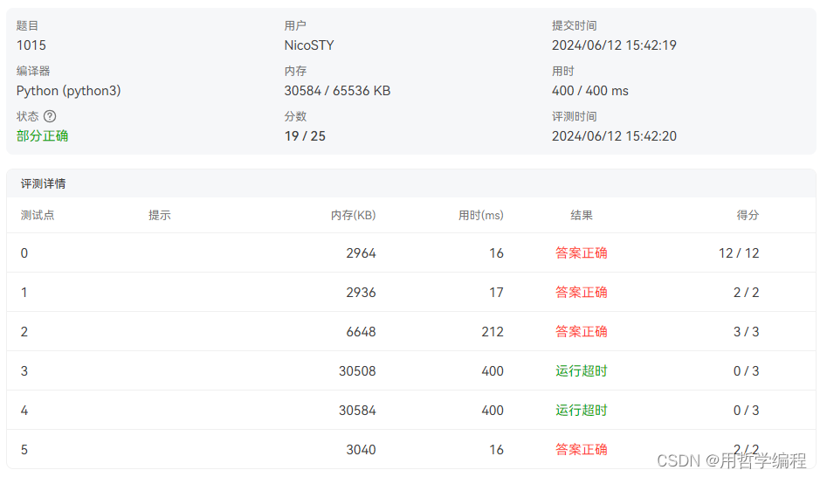Click compiler value Python (python3)
The height and width of the screenshot is (477, 820).
68,91
